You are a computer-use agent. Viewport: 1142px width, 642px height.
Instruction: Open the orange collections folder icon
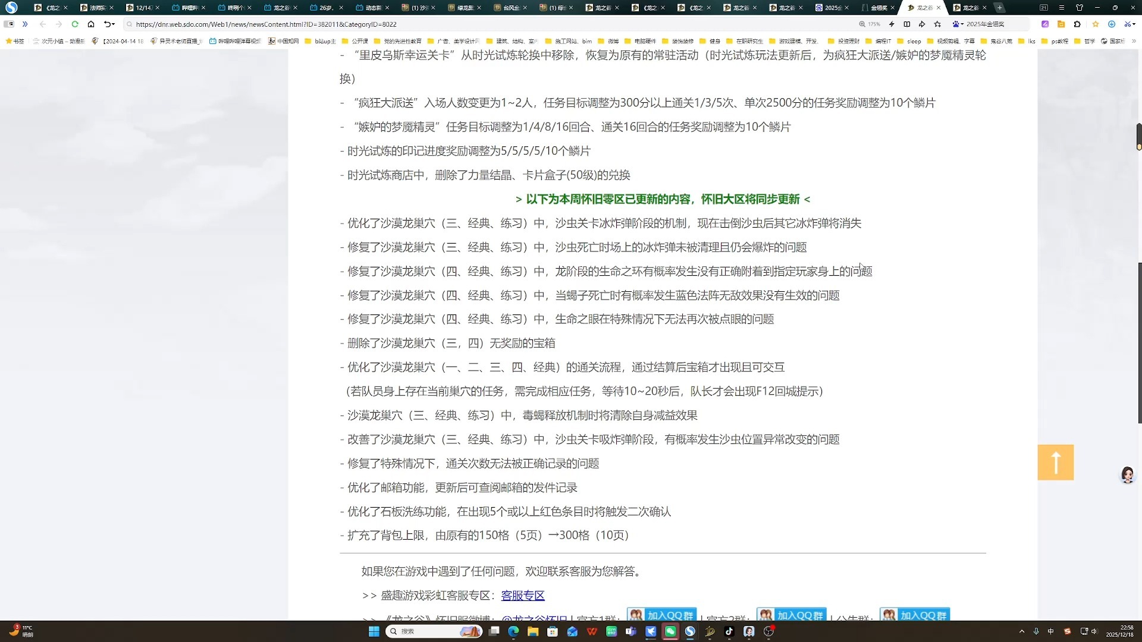[1061, 24]
